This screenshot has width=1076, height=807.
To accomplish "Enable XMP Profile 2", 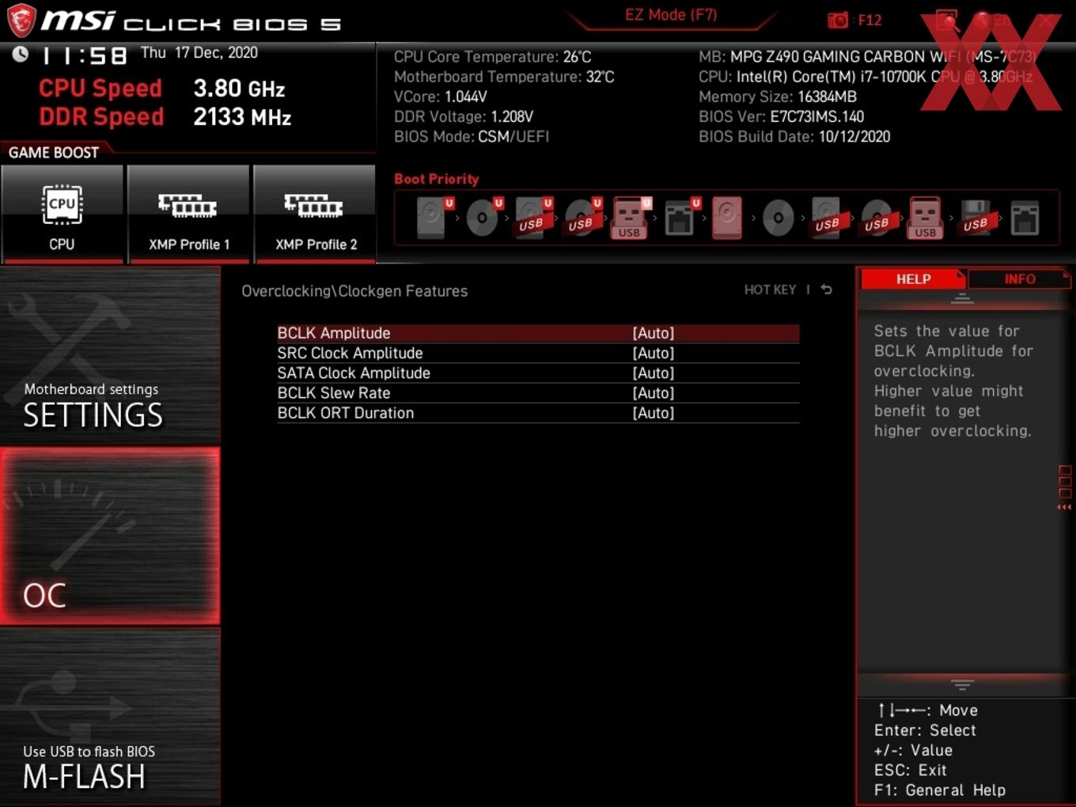I will pos(315,214).
